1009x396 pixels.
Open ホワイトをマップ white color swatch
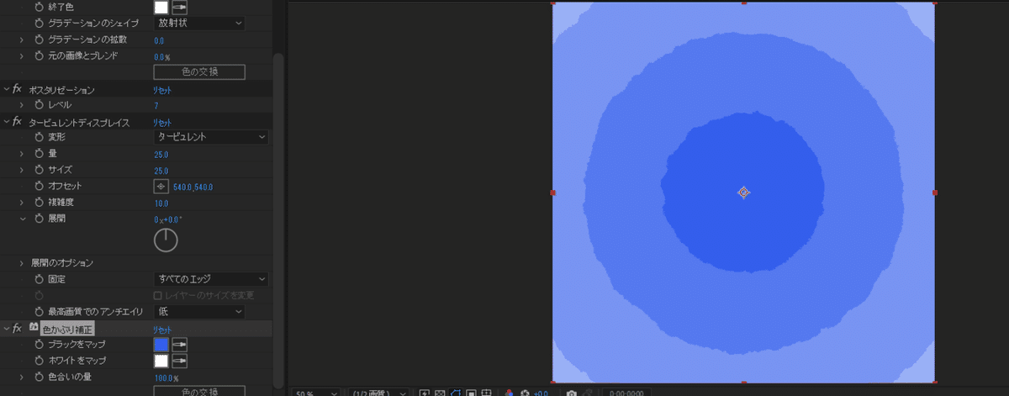(x=161, y=361)
